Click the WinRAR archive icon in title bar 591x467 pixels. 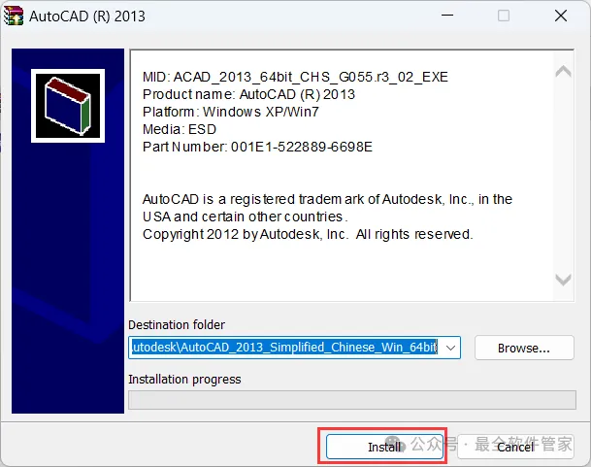[14, 17]
